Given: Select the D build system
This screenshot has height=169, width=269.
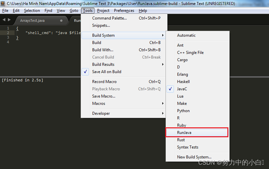Looking at the screenshot, I should [198, 67].
